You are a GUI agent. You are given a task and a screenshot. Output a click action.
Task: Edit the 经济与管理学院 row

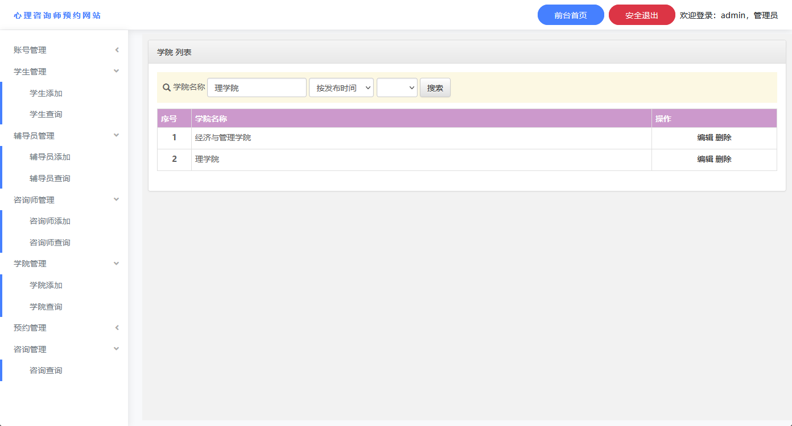tap(705, 137)
